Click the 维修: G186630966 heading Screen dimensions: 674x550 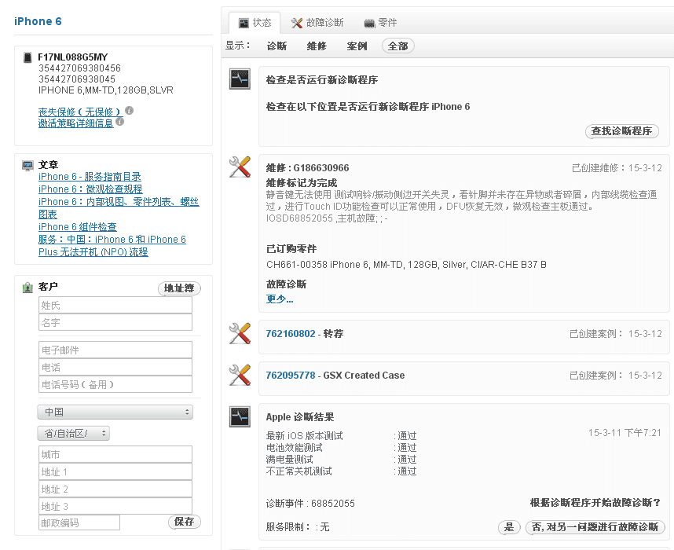click(x=307, y=167)
